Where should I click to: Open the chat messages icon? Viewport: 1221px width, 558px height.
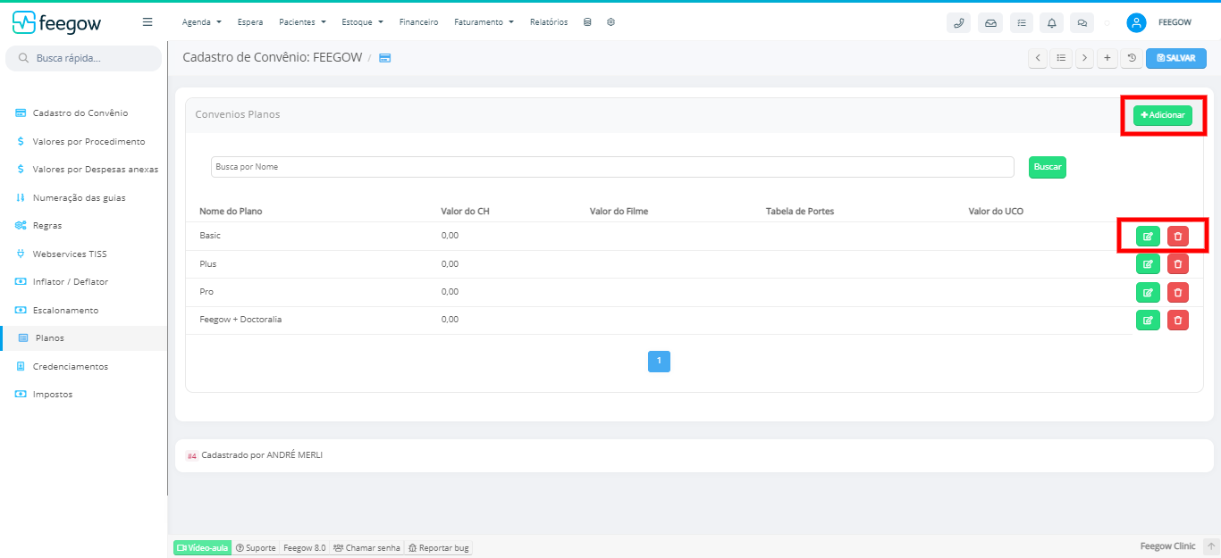[x=1082, y=23]
